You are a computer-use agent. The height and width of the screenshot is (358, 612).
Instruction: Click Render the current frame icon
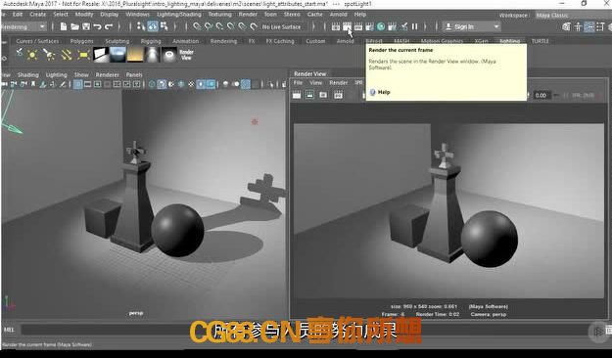click(347, 26)
